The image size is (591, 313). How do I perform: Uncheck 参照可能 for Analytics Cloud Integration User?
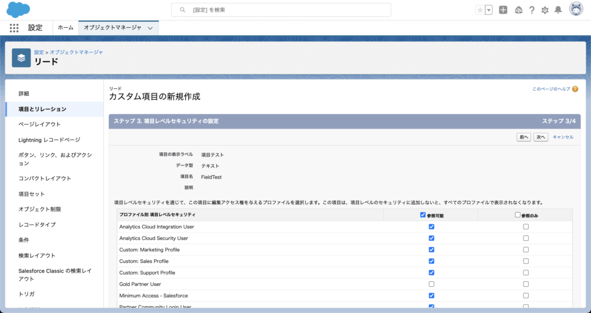click(x=431, y=227)
